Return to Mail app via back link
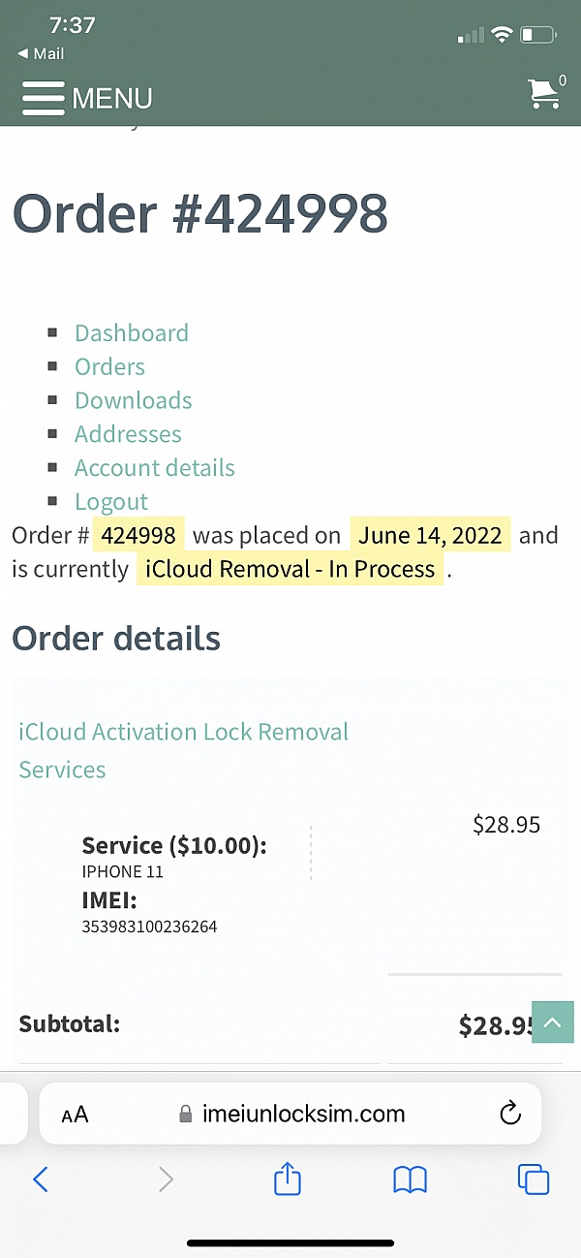Viewport: 581px width, 1258px height. click(x=41, y=53)
